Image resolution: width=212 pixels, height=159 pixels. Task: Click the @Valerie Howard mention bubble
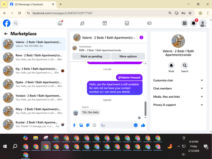tap(129, 77)
